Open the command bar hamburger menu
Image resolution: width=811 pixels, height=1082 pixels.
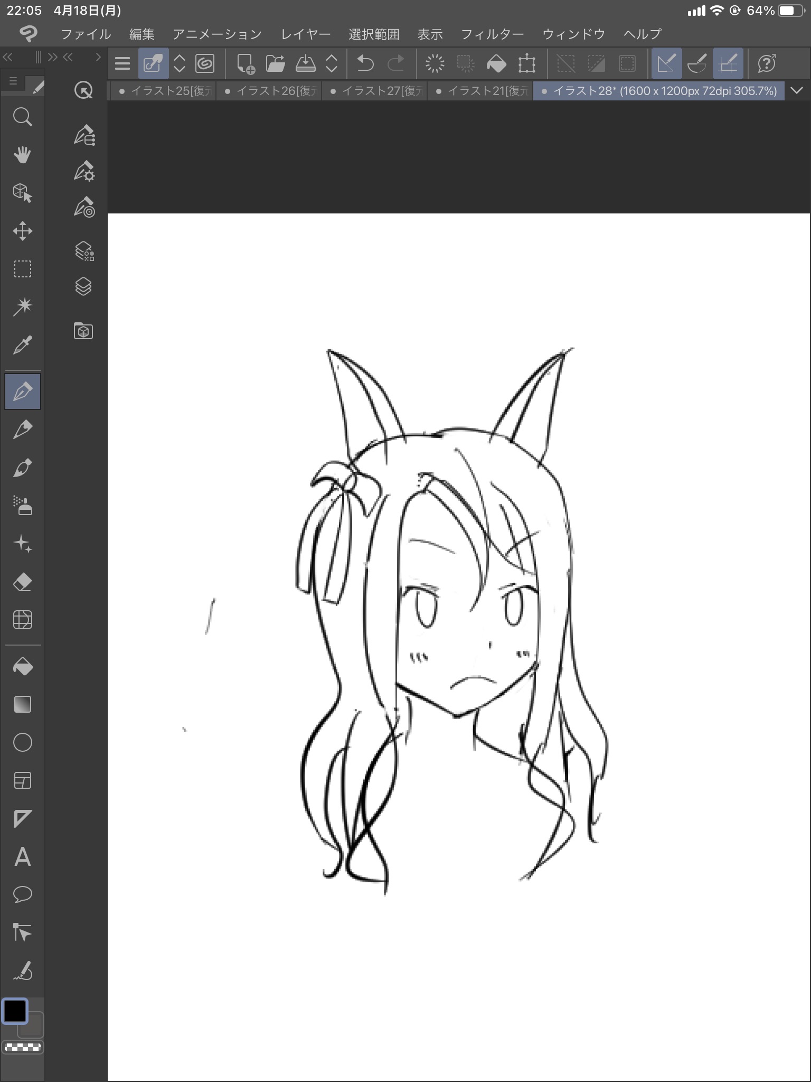[x=122, y=63]
